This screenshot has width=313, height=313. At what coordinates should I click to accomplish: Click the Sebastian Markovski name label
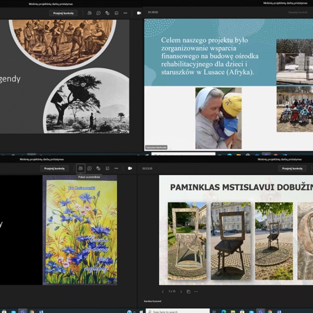(x=156, y=148)
